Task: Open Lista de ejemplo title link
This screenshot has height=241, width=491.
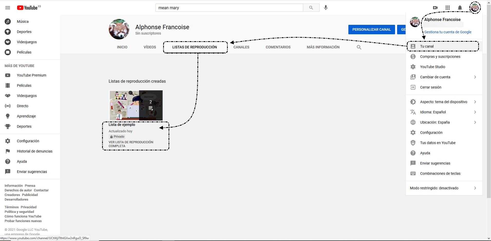Action: click(x=122, y=125)
